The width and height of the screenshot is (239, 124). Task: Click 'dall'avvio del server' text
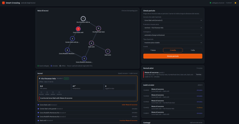[196, 123]
